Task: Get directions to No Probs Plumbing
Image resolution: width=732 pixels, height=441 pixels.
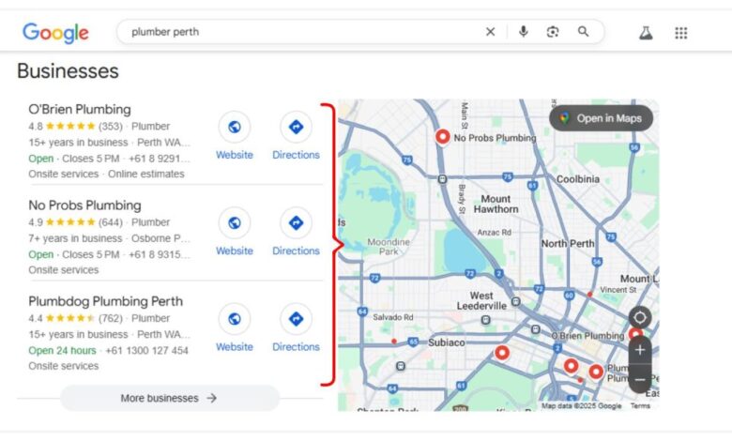Action: click(296, 222)
